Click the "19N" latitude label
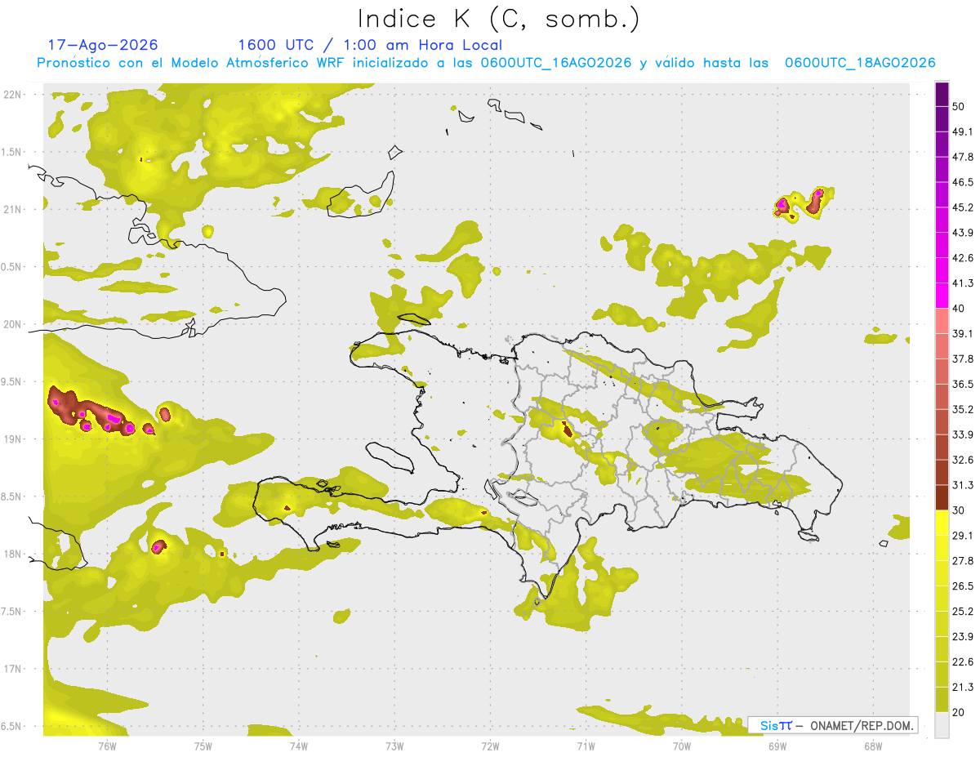Screen dimensions: 980x757 (x=12, y=439)
